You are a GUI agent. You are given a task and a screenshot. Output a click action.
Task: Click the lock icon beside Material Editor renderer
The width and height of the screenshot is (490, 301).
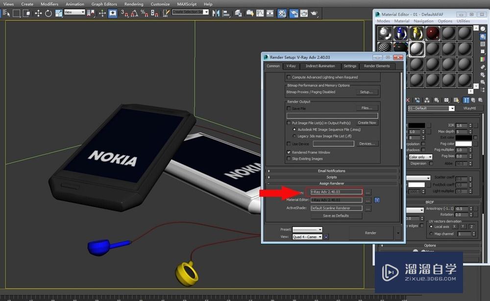coord(377,200)
